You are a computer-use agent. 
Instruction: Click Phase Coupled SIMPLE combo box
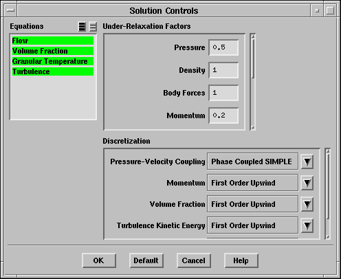[252, 161]
